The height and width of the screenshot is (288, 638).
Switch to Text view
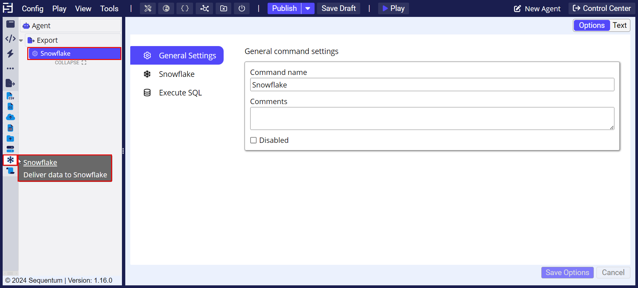tap(620, 25)
